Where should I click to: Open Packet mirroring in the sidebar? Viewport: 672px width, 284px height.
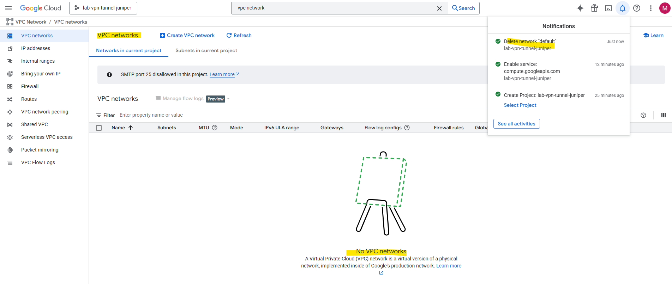click(44, 150)
